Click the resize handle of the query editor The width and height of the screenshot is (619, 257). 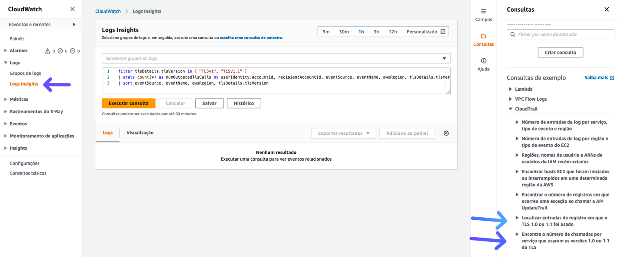pyautogui.click(x=448, y=92)
